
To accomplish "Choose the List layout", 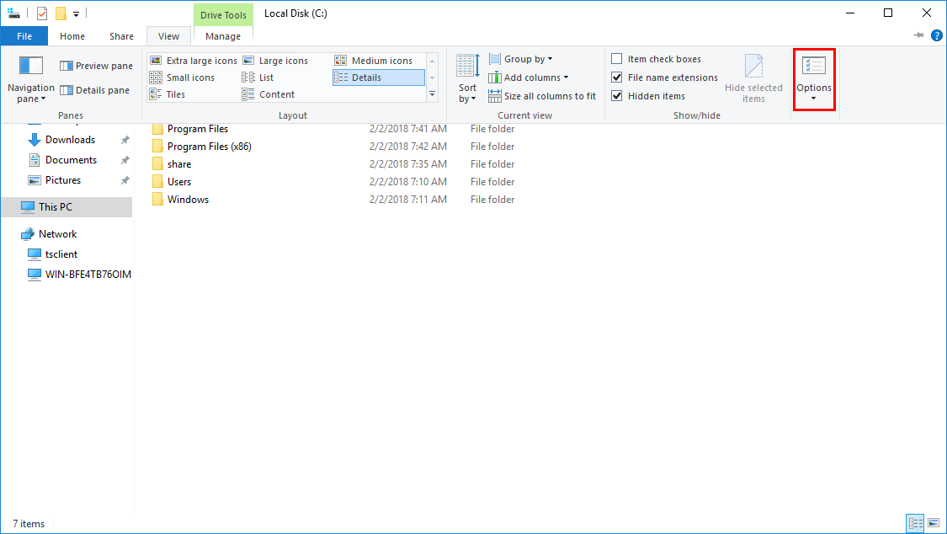I will (258, 77).
